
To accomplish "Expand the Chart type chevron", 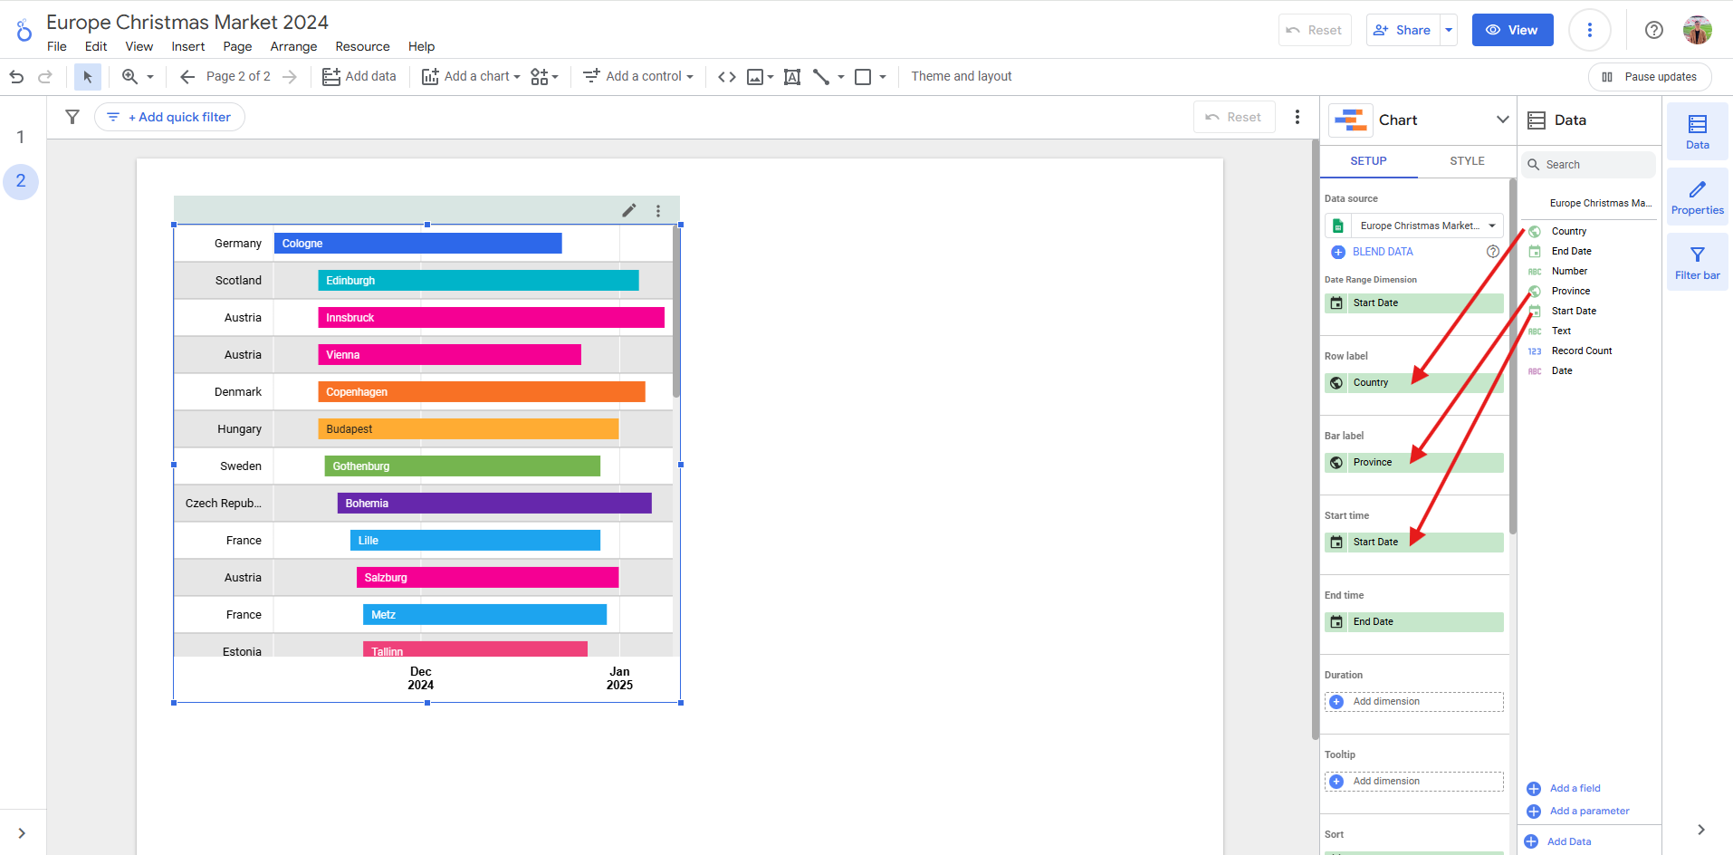I will 1502,120.
